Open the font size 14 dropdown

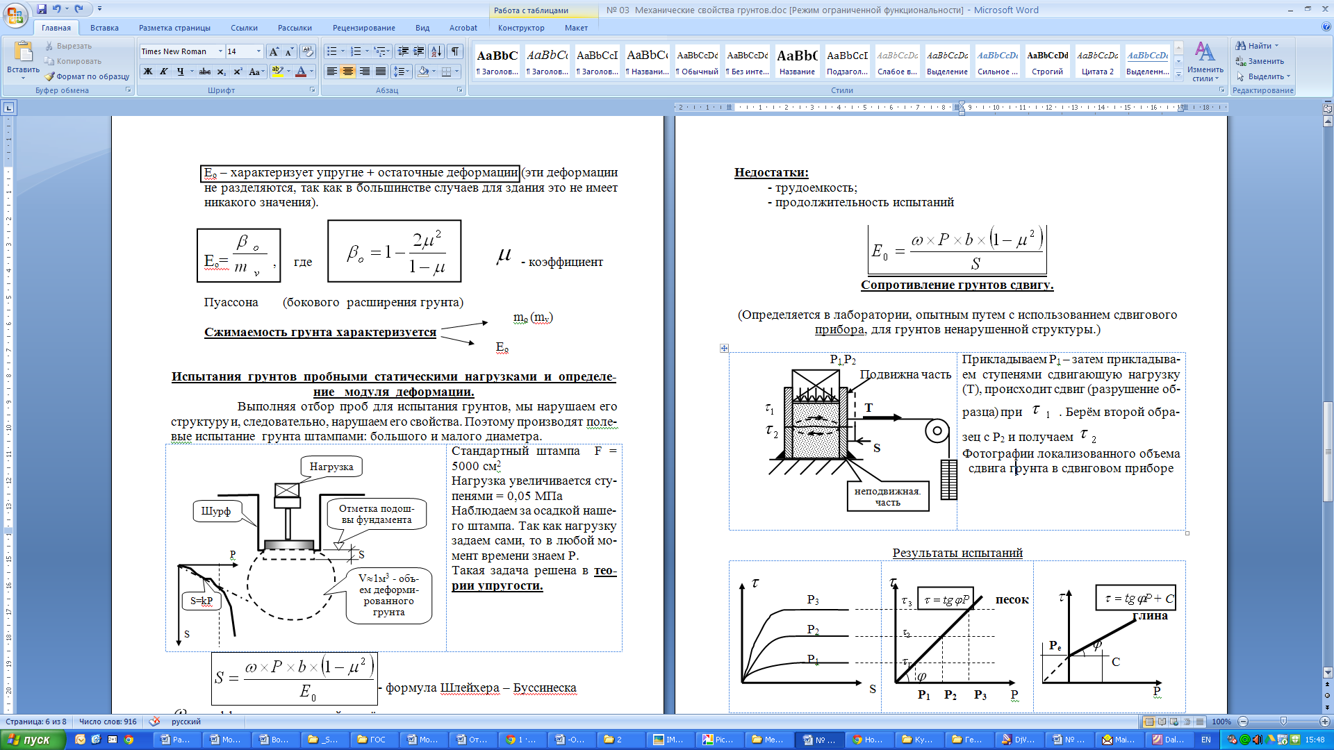pos(258,51)
